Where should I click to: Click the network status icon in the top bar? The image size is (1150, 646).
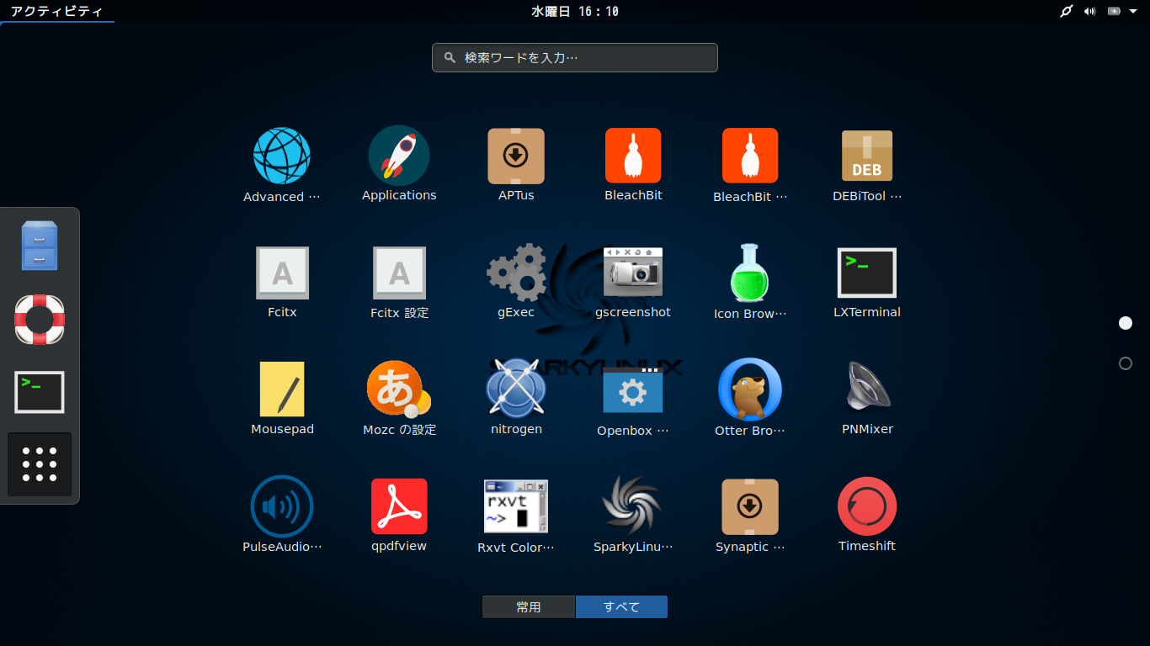[x=1067, y=12]
